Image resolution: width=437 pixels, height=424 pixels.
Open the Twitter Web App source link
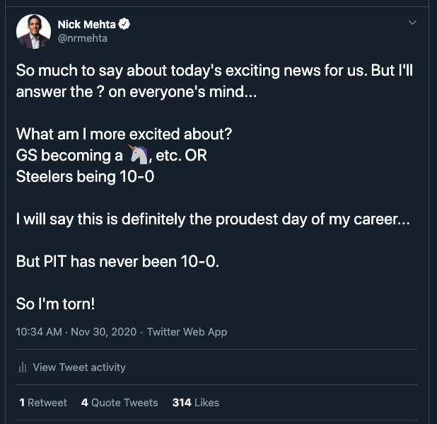(x=187, y=332)
